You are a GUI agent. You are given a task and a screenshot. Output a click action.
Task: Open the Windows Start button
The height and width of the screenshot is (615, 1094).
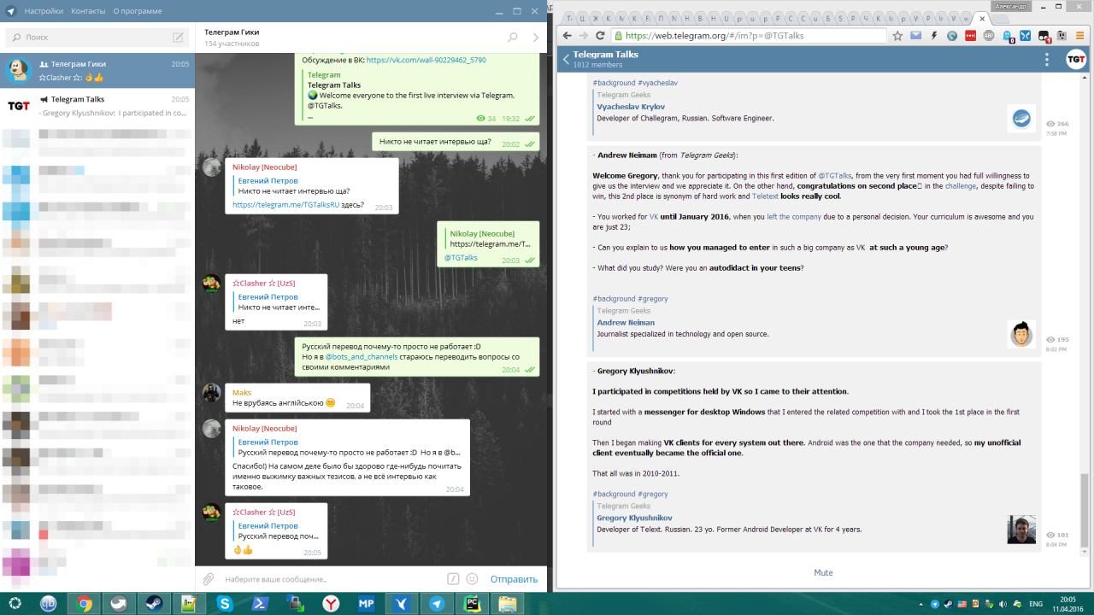[15, 604]
